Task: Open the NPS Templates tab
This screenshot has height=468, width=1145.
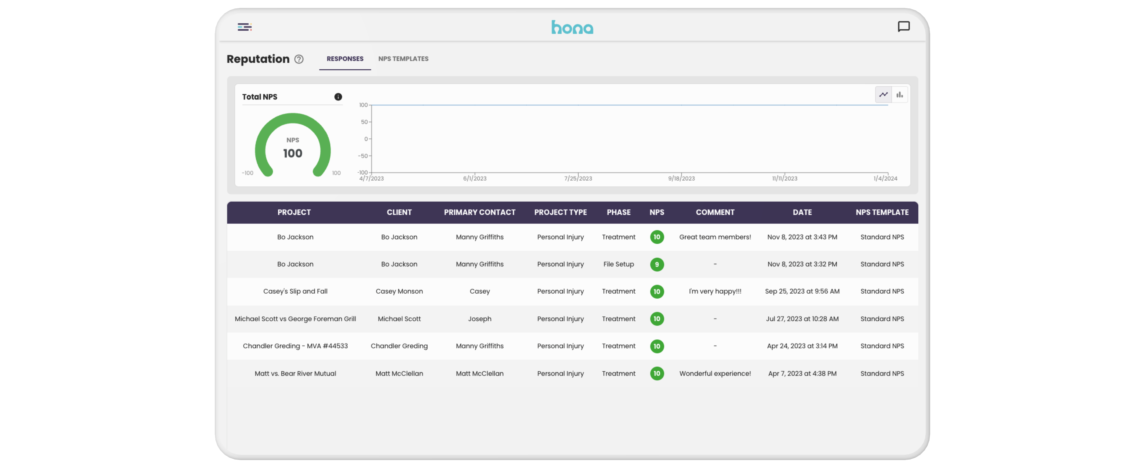Action: tap(403, 59)
